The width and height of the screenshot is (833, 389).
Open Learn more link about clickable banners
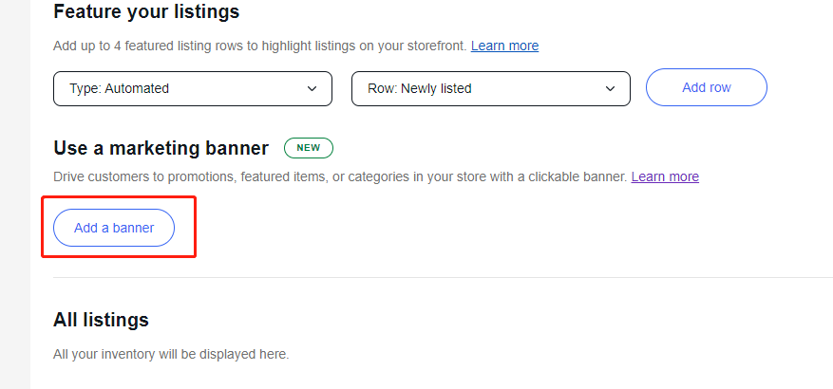tap(665, 176)
